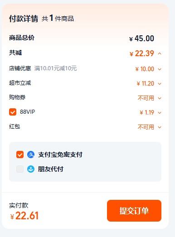Toggle the 支付宝免密支付 checkbox

(x=20, y=155)
